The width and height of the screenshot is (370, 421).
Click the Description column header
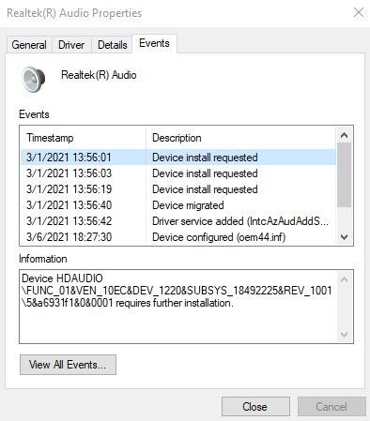pos(240,138)
